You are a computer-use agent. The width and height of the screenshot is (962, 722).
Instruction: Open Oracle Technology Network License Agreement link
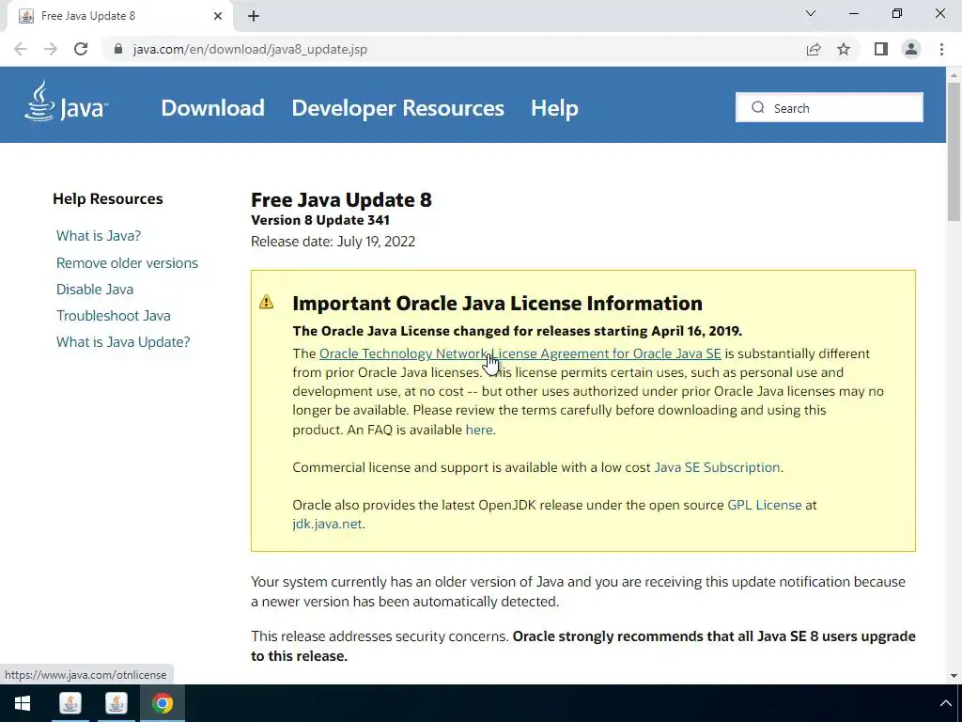point(520,353)
